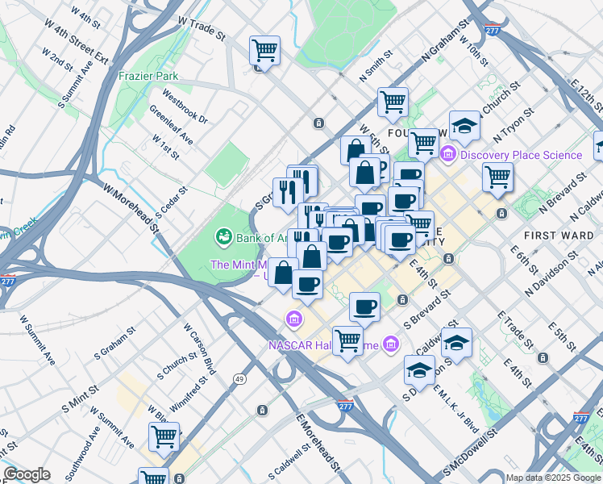Select the I-277 shield beside S McDowell St
This screenshot has width=603, height=484.
tap(580, 417)
